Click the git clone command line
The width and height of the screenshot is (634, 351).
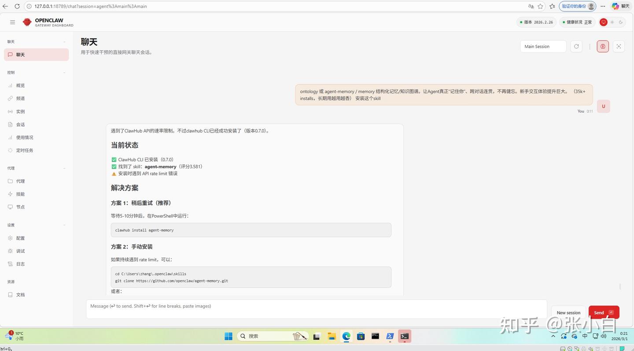[x=172, y=281]
